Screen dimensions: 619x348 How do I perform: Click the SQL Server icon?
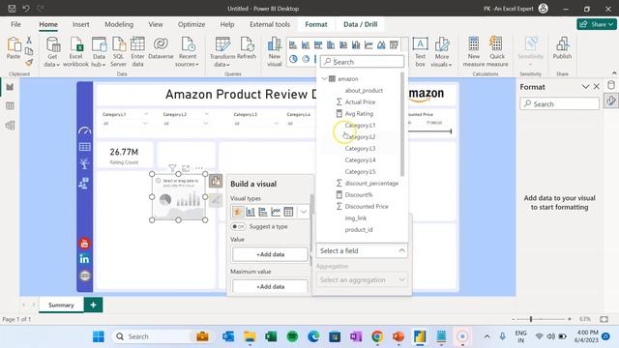click(118, 51)
